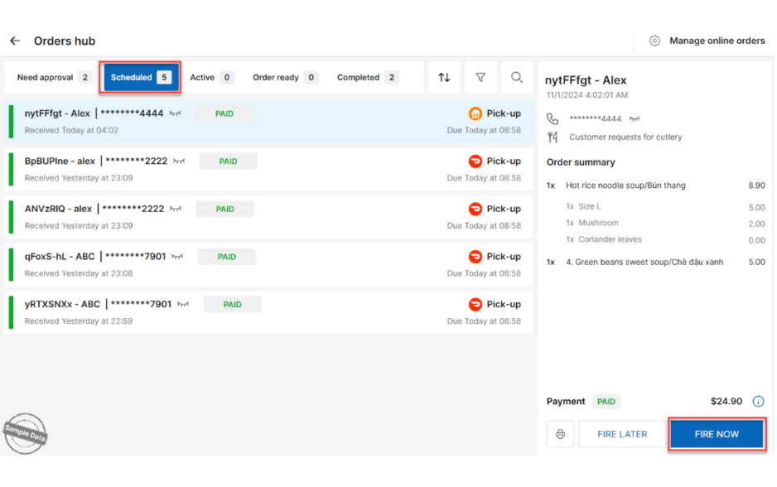Click the gear icon for Manage online orders
The width and height of the screenshot is (777, 487).
[x=654, y=41]
